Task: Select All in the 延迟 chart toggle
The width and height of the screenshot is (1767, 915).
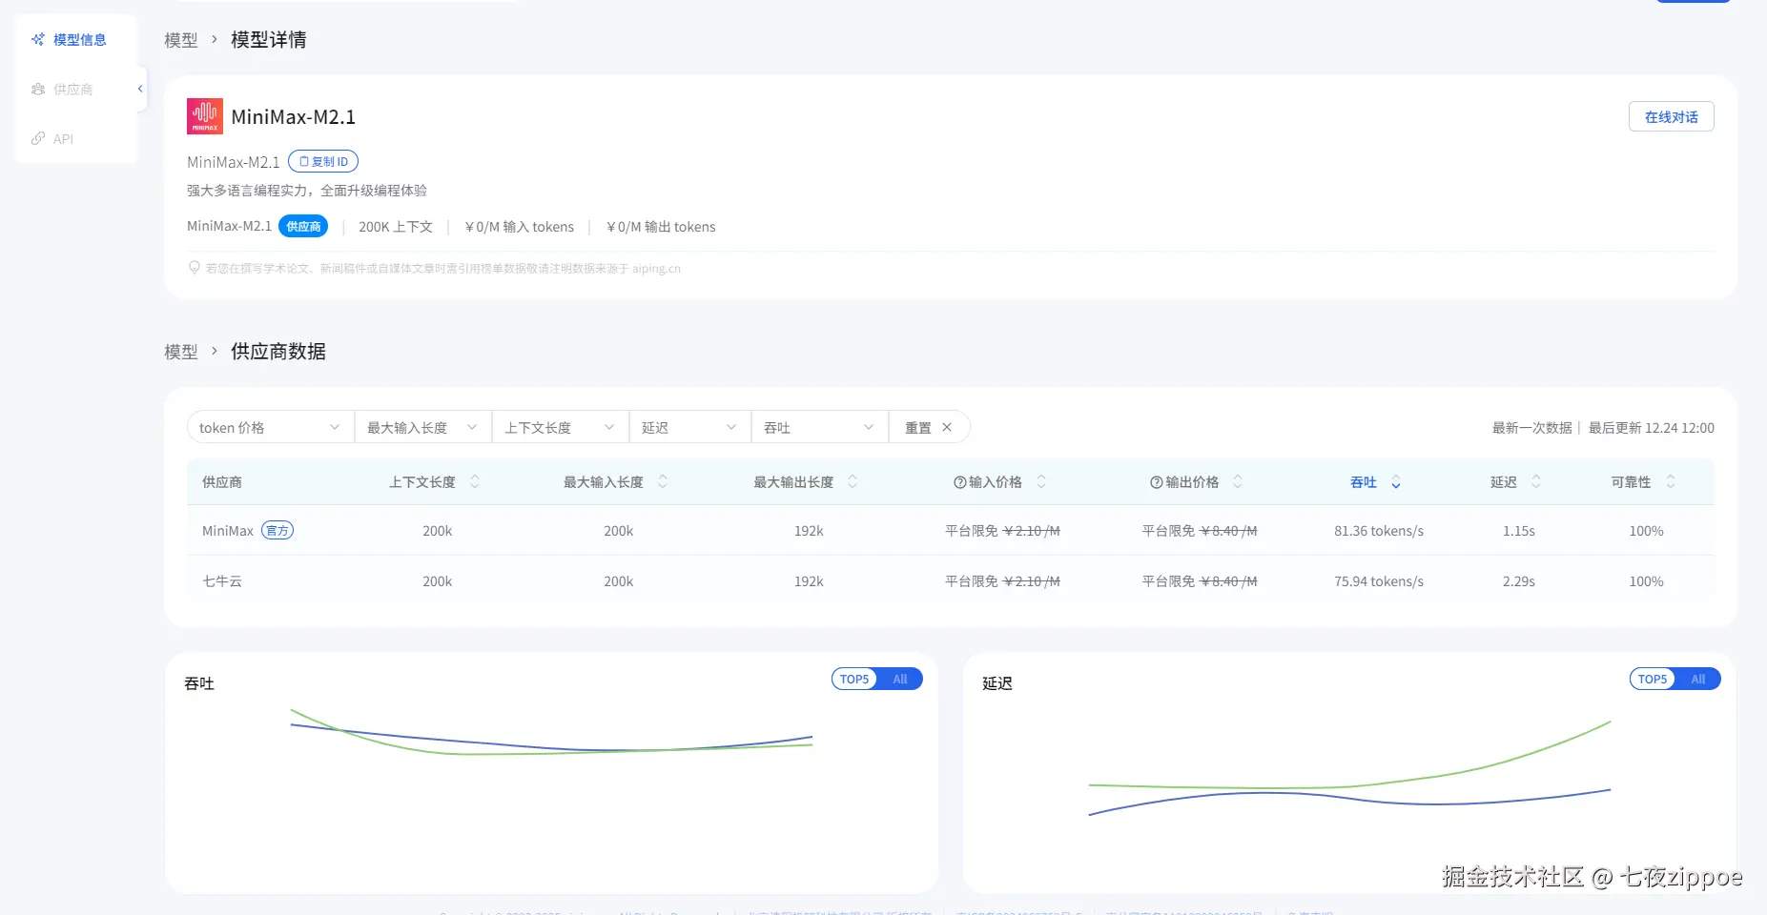Action: pos(1698,680)
